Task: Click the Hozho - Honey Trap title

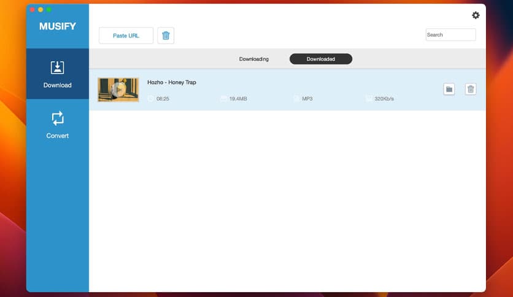Action: click(x=172, y=82)
